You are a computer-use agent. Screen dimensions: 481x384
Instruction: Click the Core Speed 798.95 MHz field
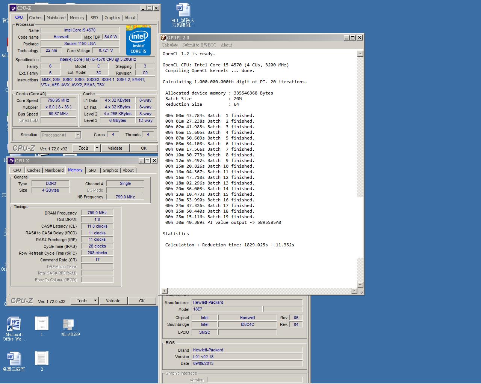[58, 100]
